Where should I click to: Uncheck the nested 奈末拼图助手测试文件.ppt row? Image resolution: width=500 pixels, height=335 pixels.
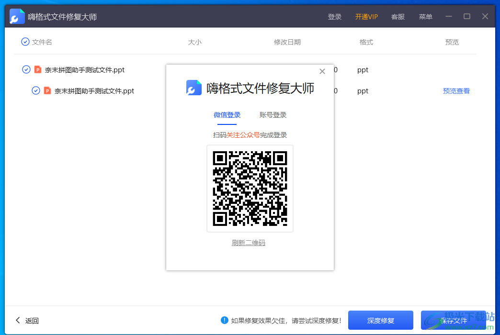[36, 90]
